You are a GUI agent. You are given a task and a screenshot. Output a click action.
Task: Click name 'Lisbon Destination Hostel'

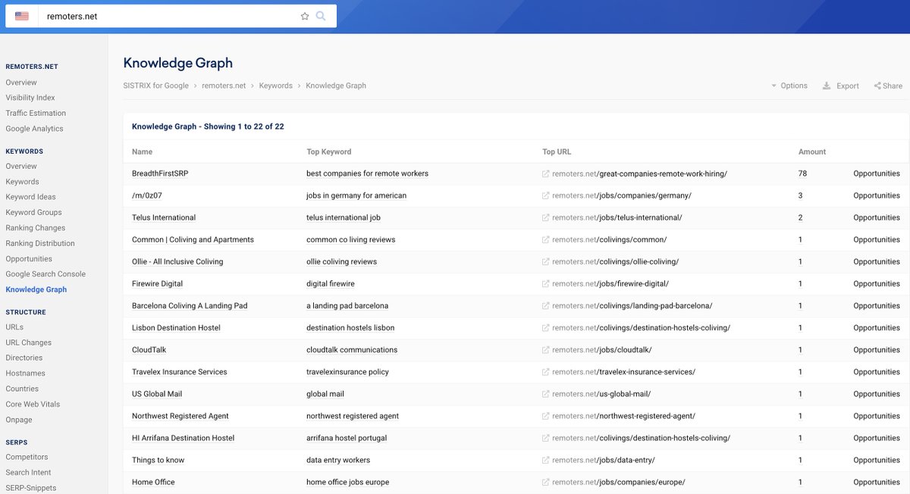tap(176, 328)
